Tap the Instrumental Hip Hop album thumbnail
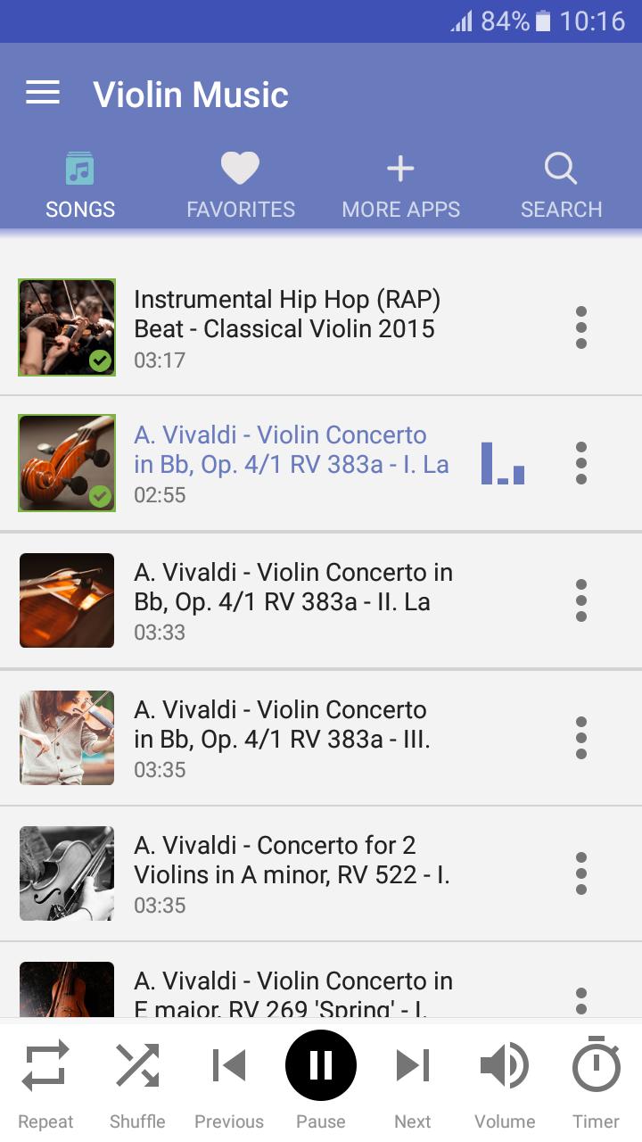Image resolution: width=642 pixels, height=1142 pixels. point(67,327)
